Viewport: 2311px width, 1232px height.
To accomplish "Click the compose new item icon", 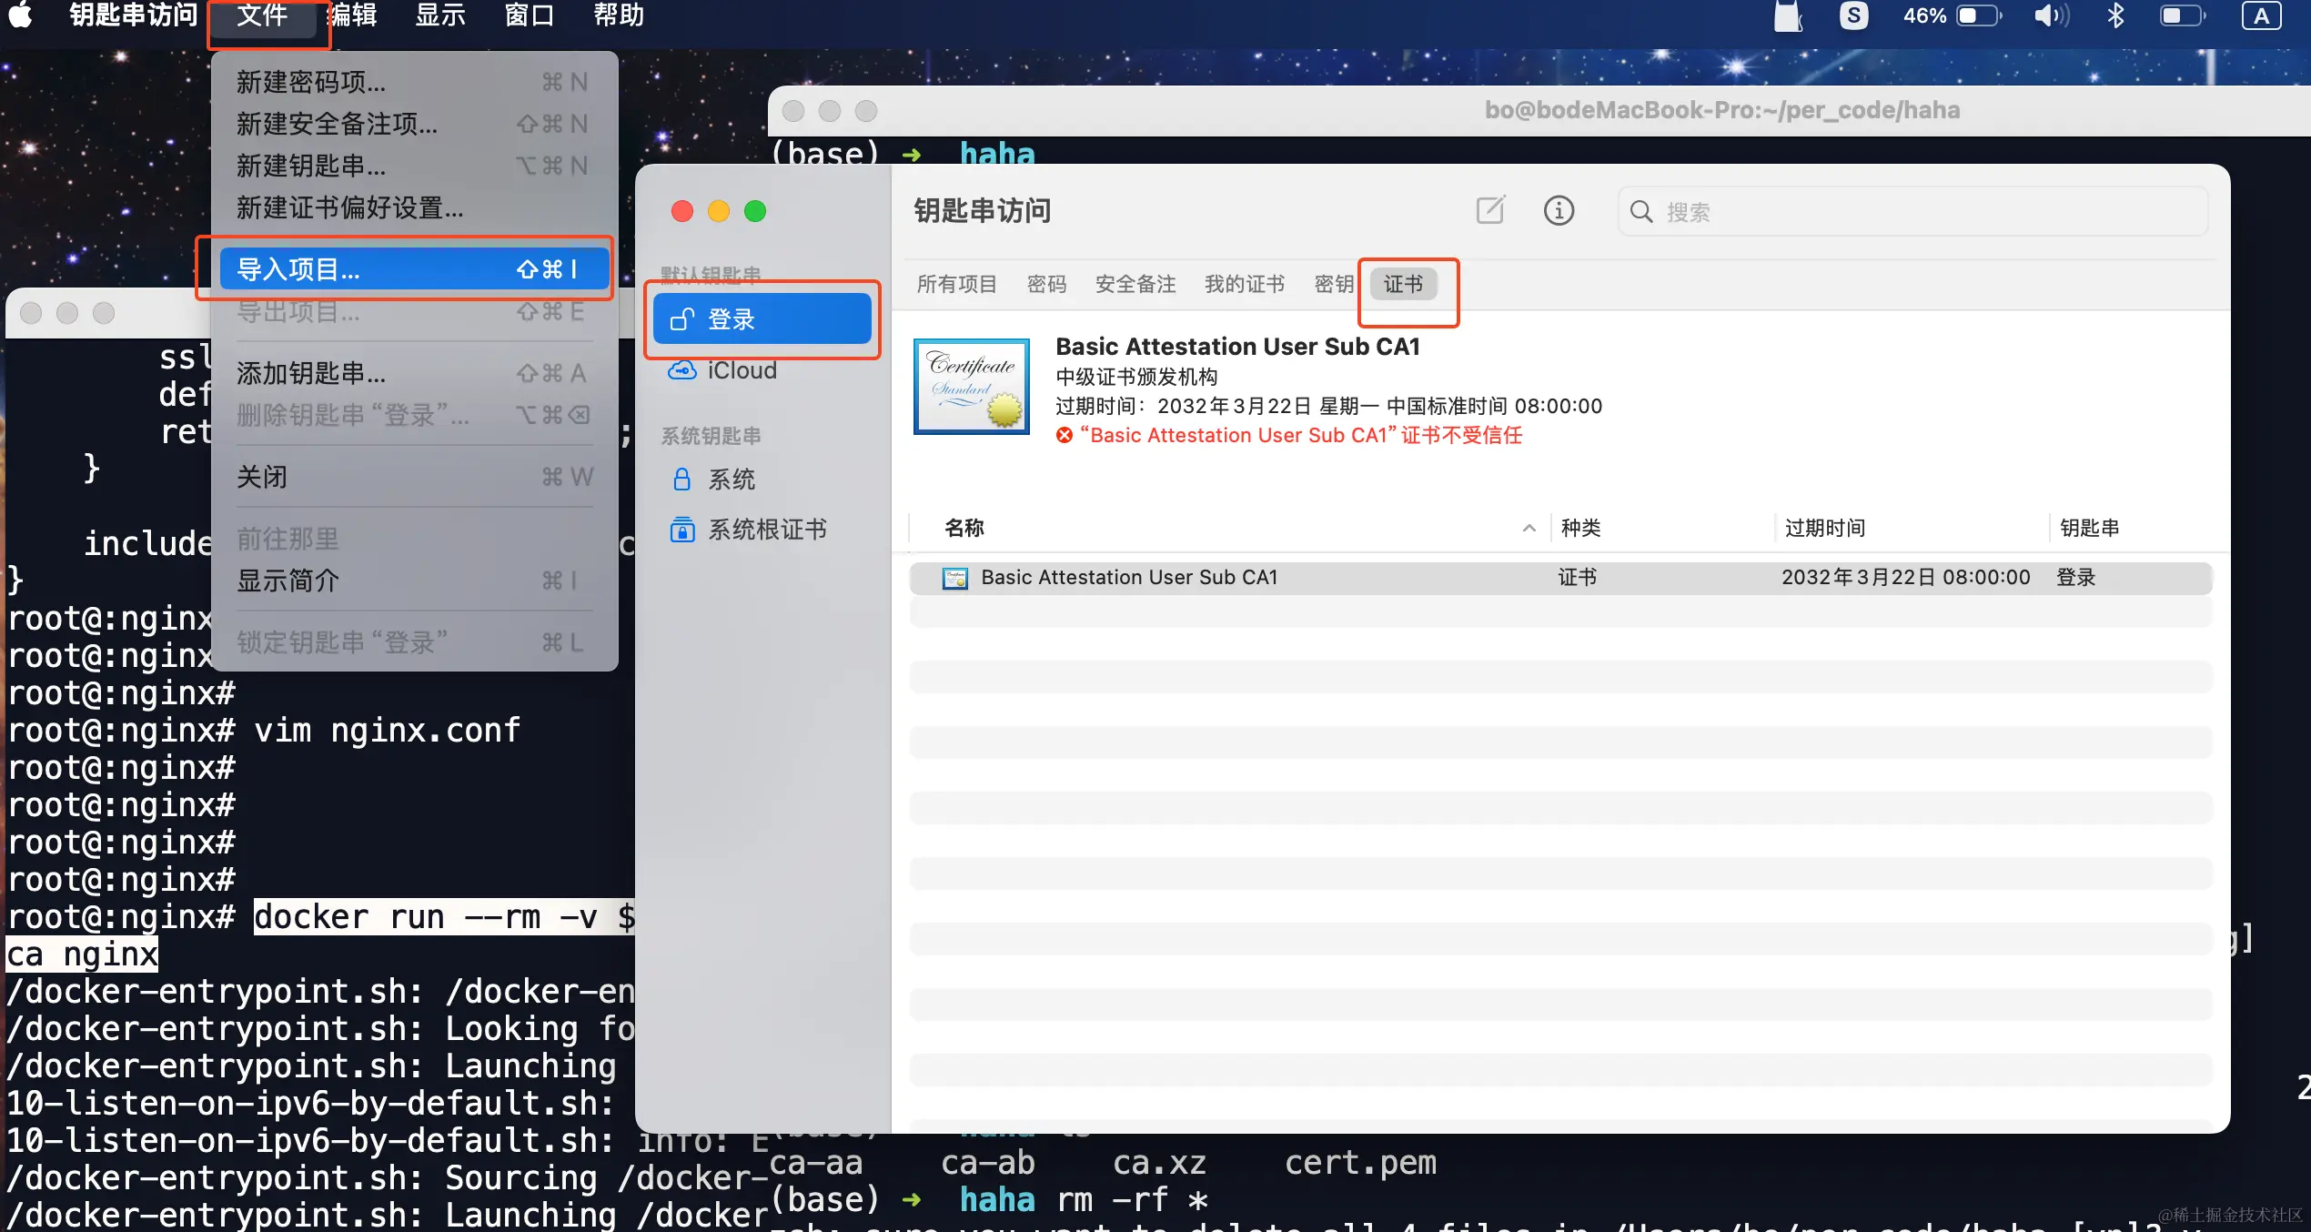I will point(1489,211).
